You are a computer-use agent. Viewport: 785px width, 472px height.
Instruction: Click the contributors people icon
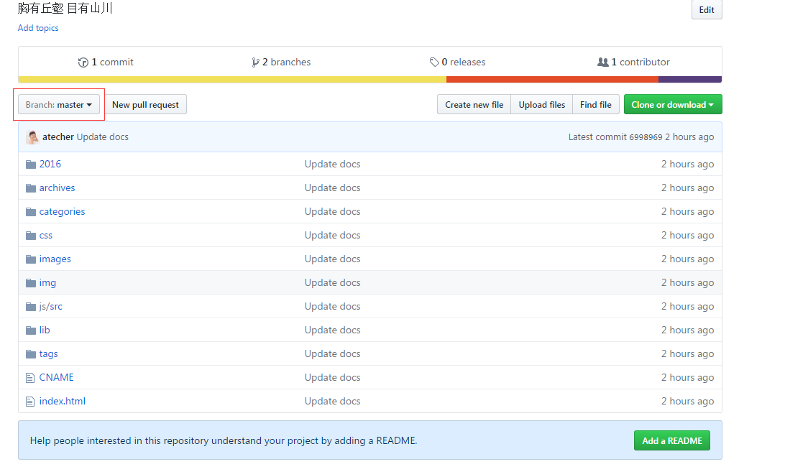(x=603, y=63)
